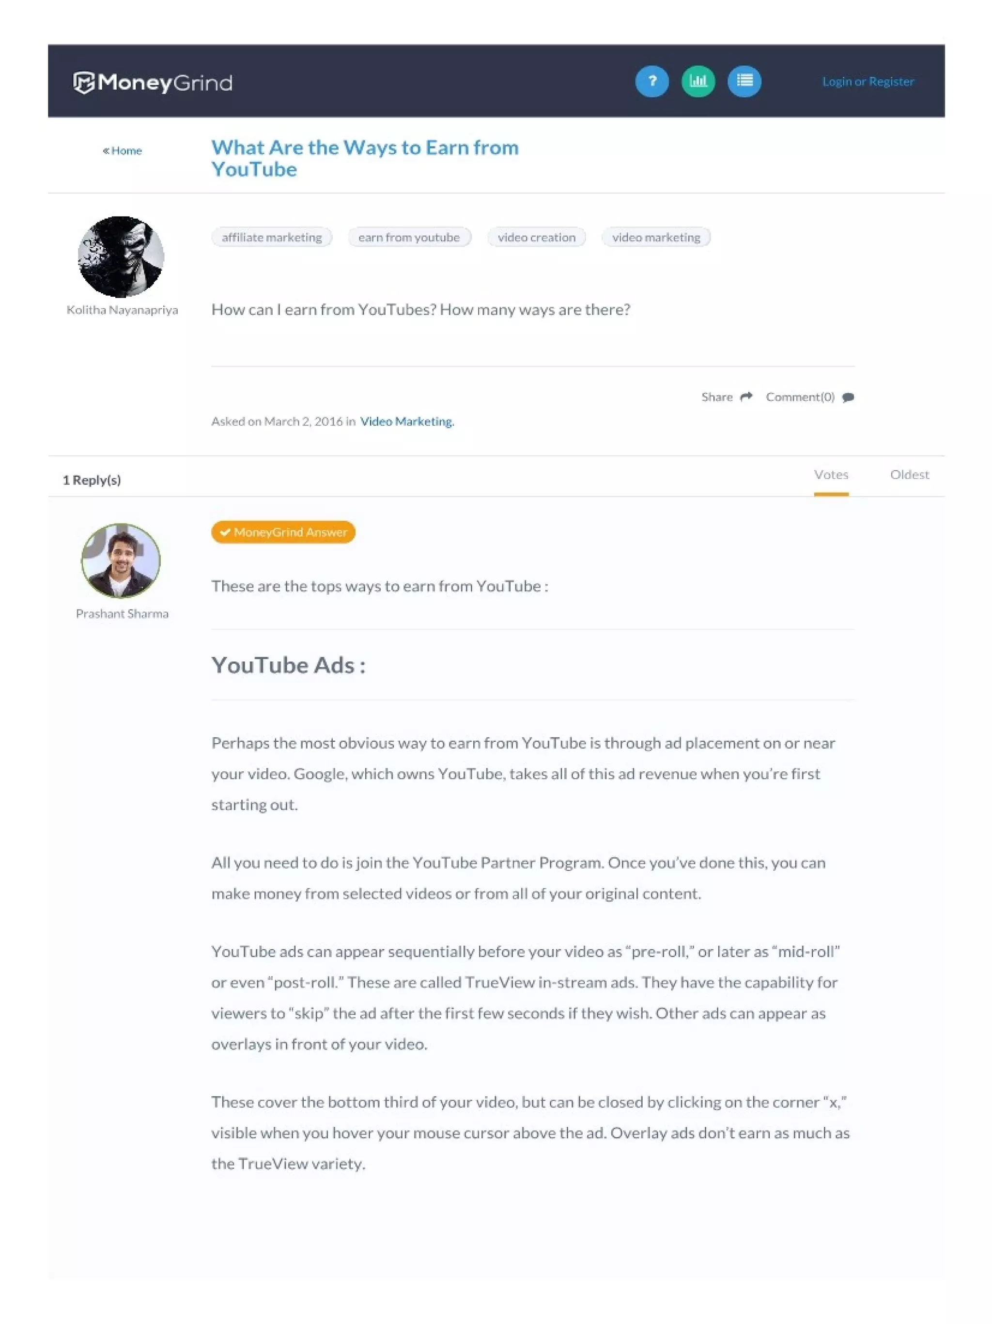Open the Video Marketing category link
992x1324 pixels.
pos(406,421)
